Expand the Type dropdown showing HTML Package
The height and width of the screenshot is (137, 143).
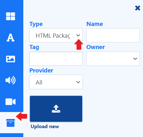56,35
